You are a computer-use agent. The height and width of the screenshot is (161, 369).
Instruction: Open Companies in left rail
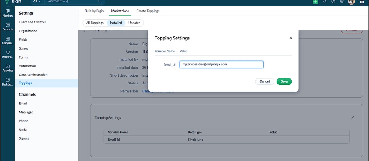tap(8, 41)
